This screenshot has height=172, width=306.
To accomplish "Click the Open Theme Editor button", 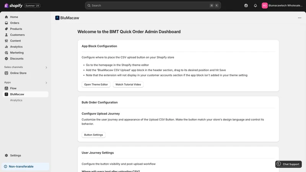I will (96, 84).
